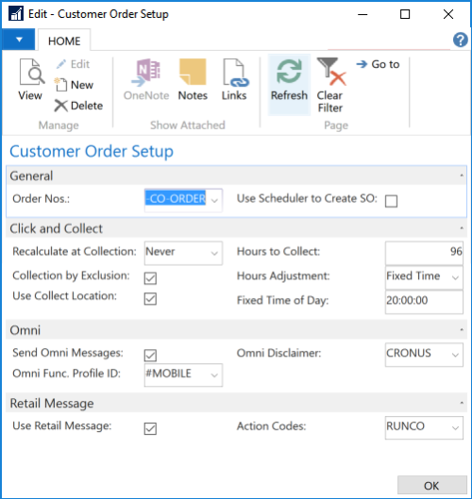Viewport: 472px width, 499px height.
Task: Enable Use Scheduler to Create SO
Action: 391,201
